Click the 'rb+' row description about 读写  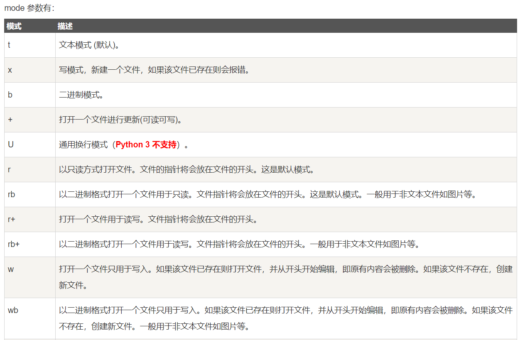pos(239,244)
